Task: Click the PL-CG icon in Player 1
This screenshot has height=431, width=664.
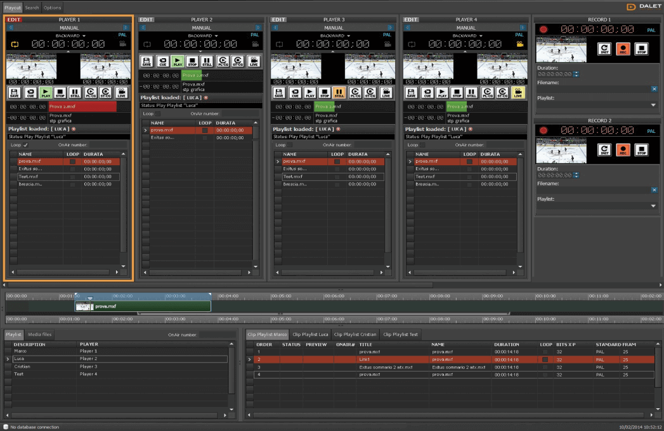Action: tap(91, 92)
